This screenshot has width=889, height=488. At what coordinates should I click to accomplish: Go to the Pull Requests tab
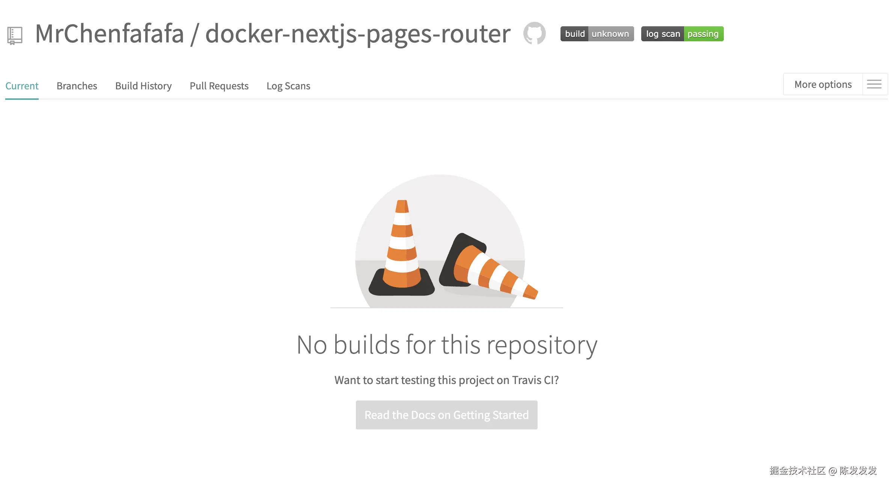[x=219, y=86]
